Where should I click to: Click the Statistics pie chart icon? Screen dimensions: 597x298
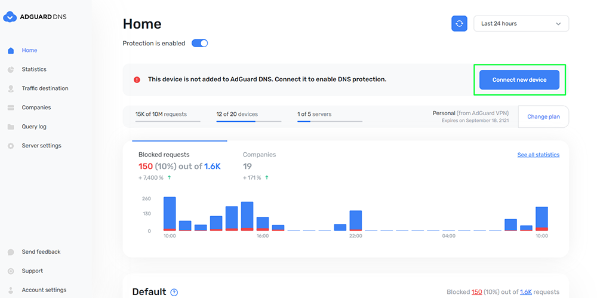(11, 69)
